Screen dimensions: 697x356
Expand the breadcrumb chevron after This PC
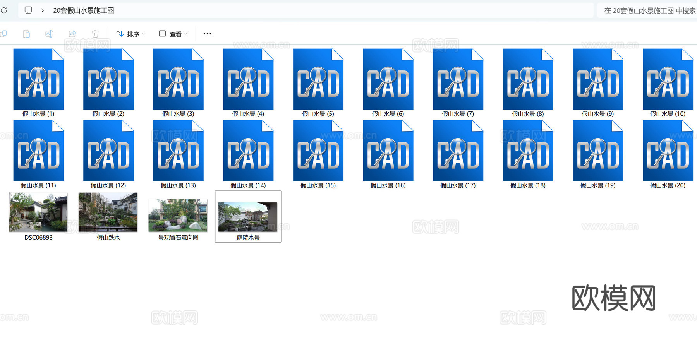pos(42,10)
